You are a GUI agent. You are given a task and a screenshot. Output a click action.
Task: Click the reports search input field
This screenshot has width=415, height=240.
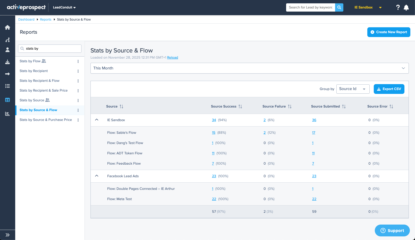[50, 49]
